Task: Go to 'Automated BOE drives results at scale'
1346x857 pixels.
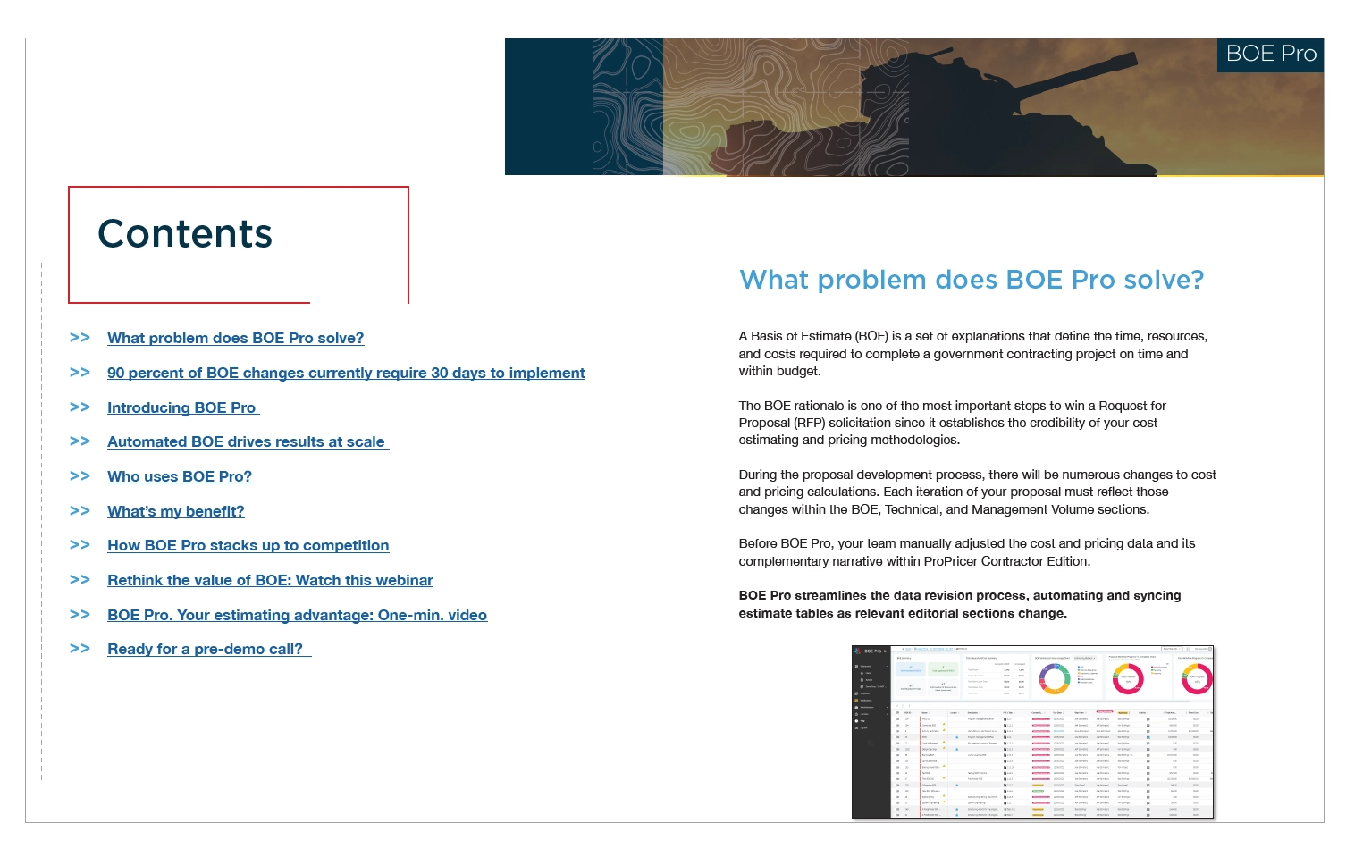Action: click(x=248, y=442)
